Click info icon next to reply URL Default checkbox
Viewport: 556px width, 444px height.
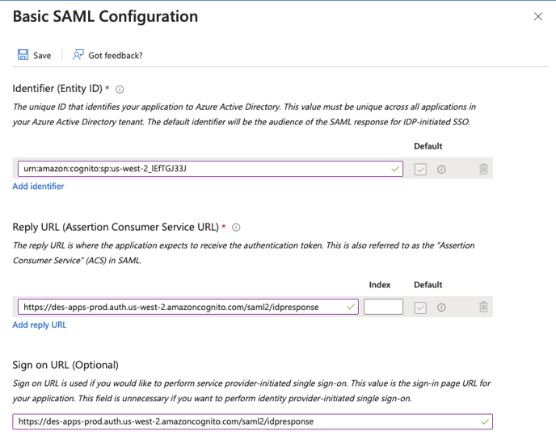441,307
